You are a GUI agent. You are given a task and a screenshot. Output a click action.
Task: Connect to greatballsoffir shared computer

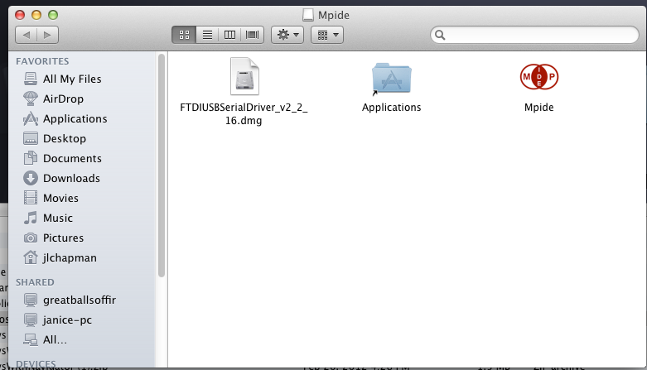[80, 300]
